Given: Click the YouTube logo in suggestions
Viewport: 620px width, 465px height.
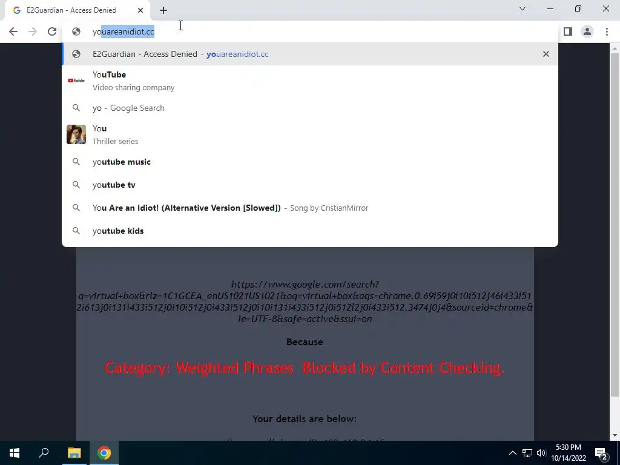Looking at the screenshot, I should pyautogui.click(x=76, y=81).
